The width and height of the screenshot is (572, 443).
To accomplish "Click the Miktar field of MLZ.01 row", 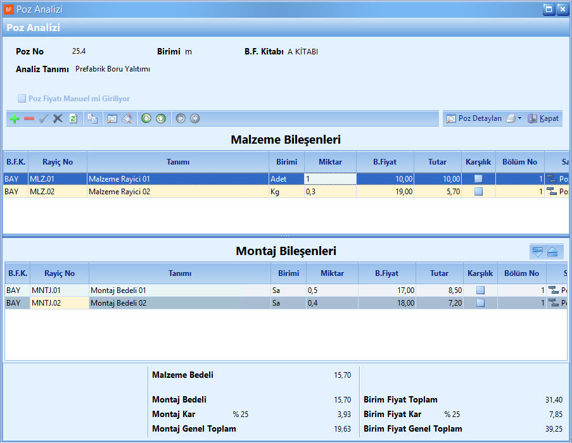I will click(x=330, y=179).
